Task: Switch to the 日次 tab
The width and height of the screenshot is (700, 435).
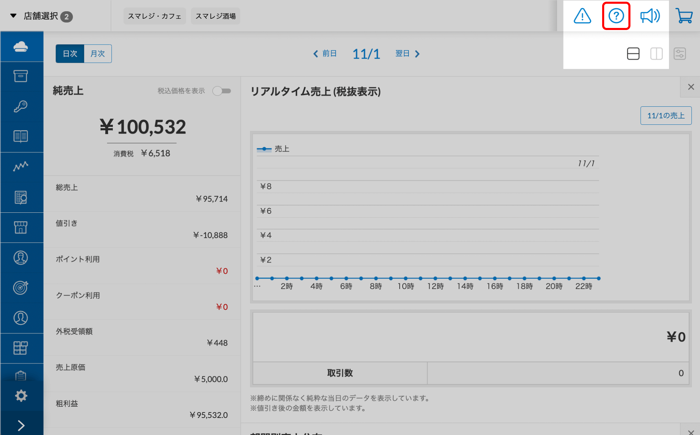Action: [x=70, y=54]
